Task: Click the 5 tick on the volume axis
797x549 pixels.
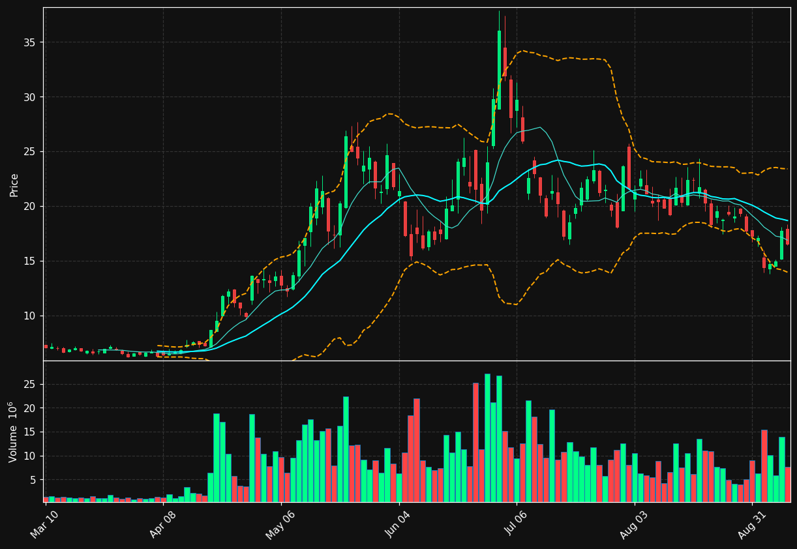Action: [x=33, y=480]
